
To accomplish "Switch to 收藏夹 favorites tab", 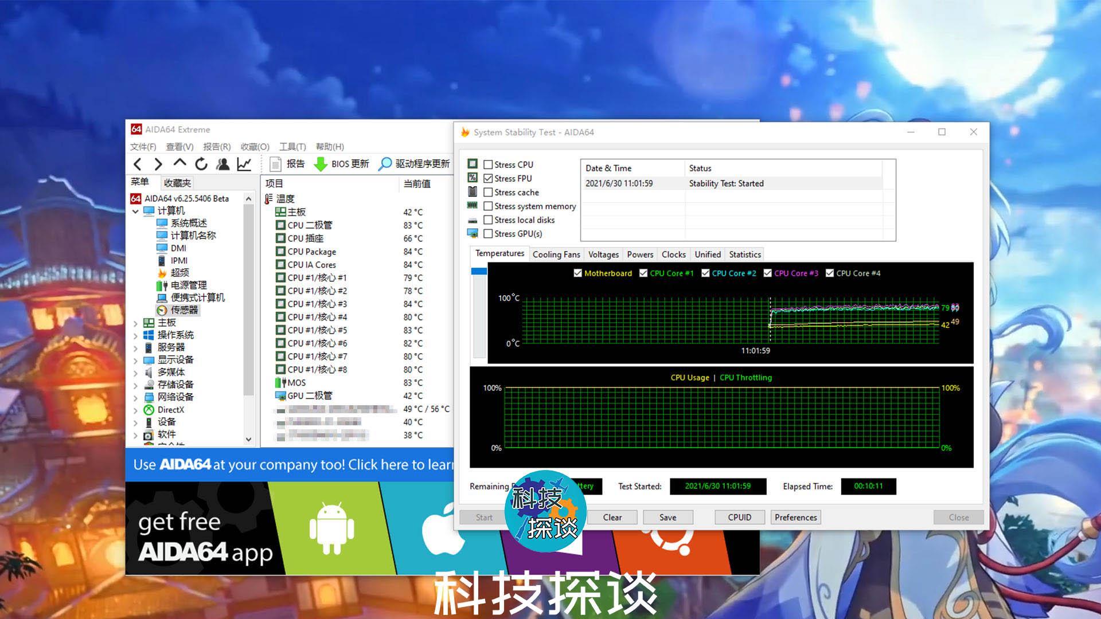I will (x=177, y=183).
